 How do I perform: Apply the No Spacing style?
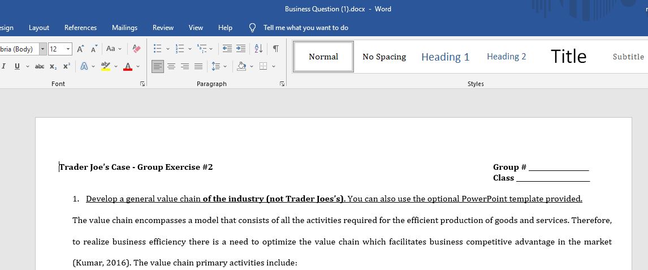(x=384, y=57)
